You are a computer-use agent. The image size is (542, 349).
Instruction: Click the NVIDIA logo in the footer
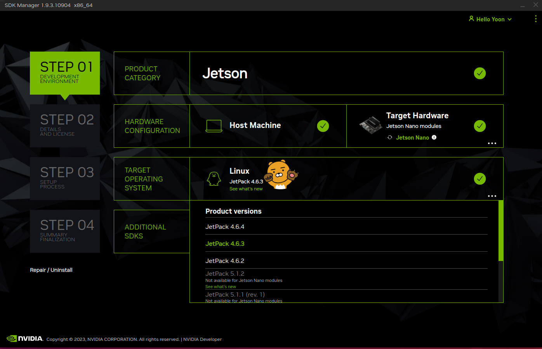[x=25, y=339]
